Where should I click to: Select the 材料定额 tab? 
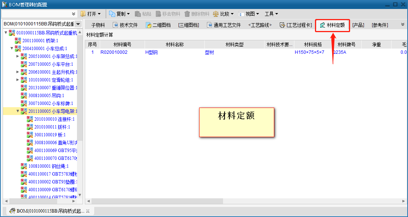(332, 25)
